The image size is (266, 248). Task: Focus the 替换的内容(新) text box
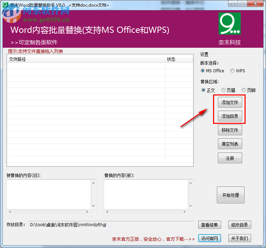pos(146,194)
